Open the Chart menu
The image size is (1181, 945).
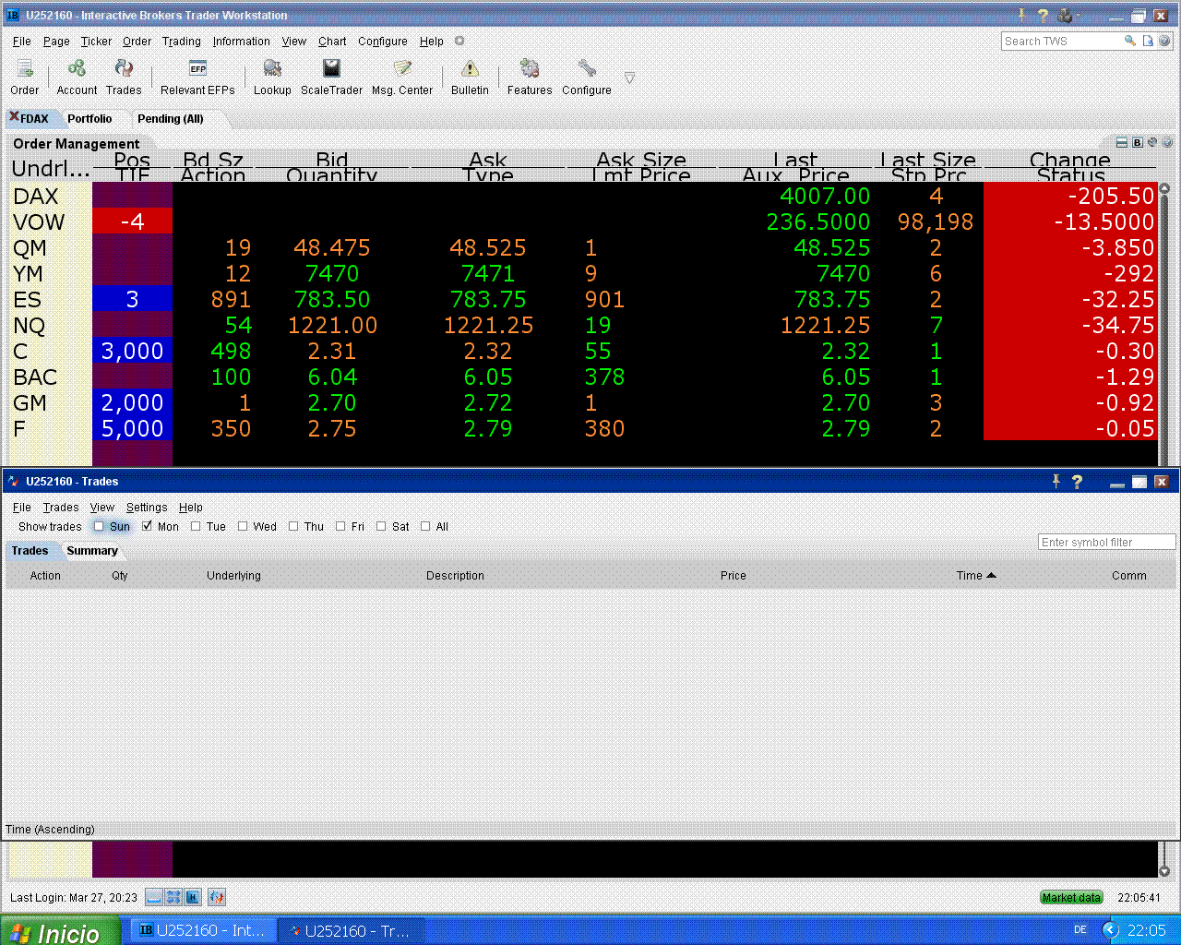click(x=332, y=42)
